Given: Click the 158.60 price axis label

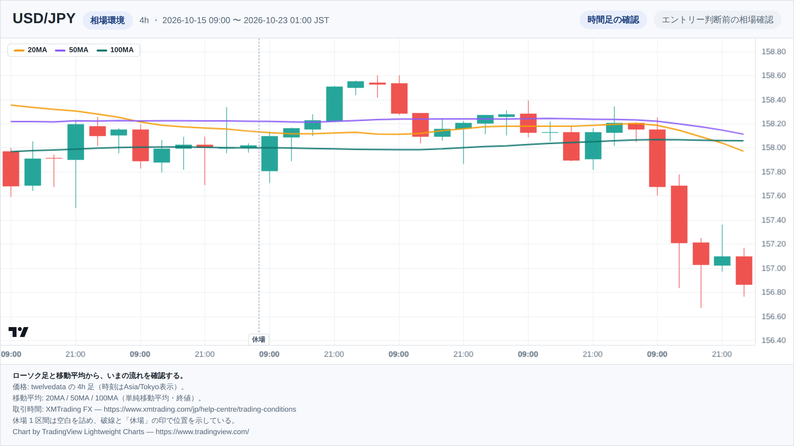Looking at the screenshot, I should click(773, 75).
